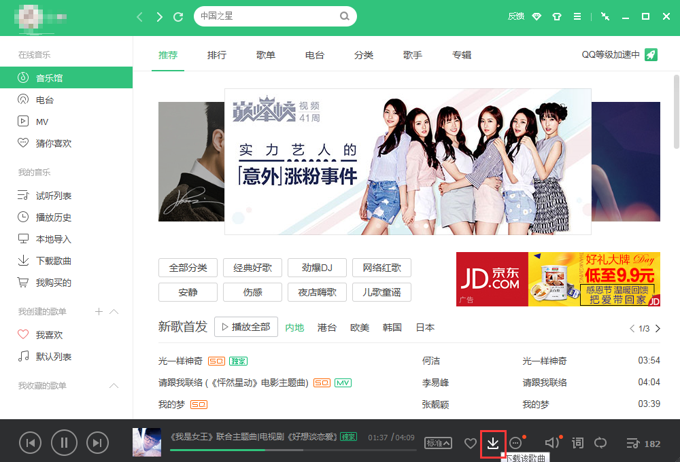
Task: Open the play queue list showing 182
Action: [x=643, y=444]
